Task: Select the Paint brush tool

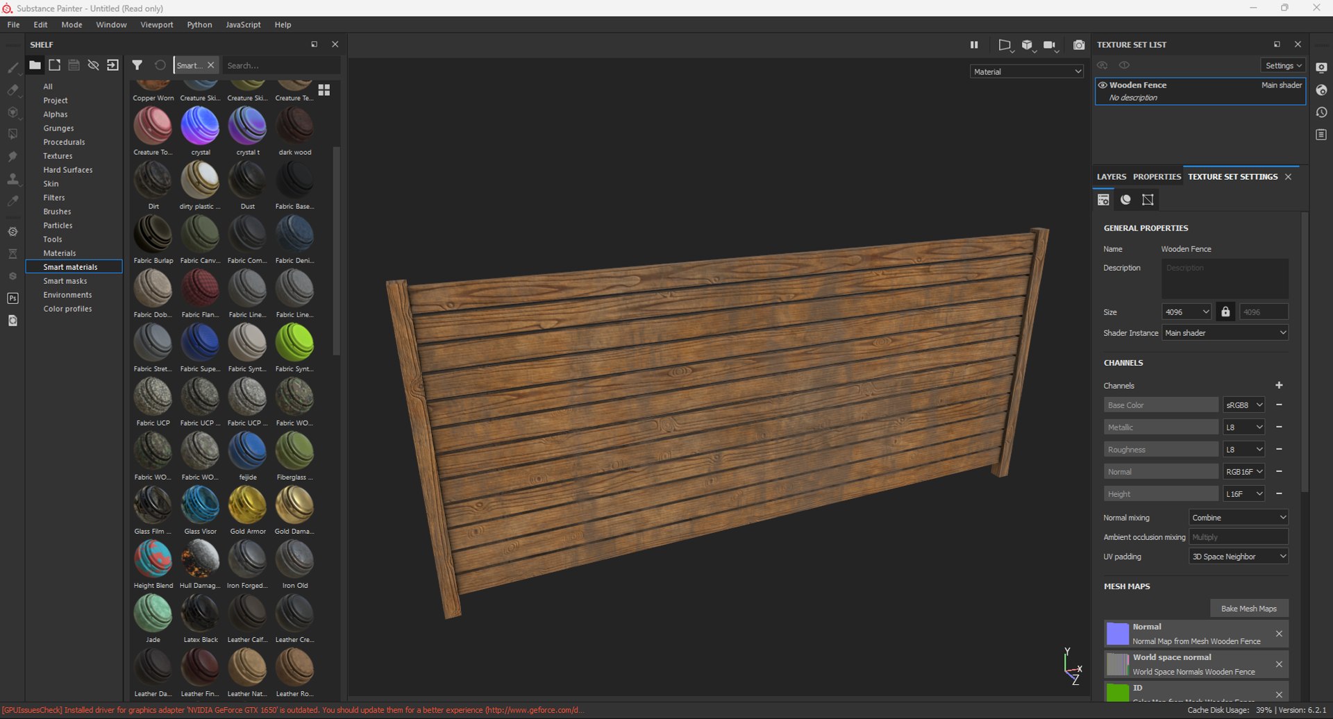Action: pos(12,67)
